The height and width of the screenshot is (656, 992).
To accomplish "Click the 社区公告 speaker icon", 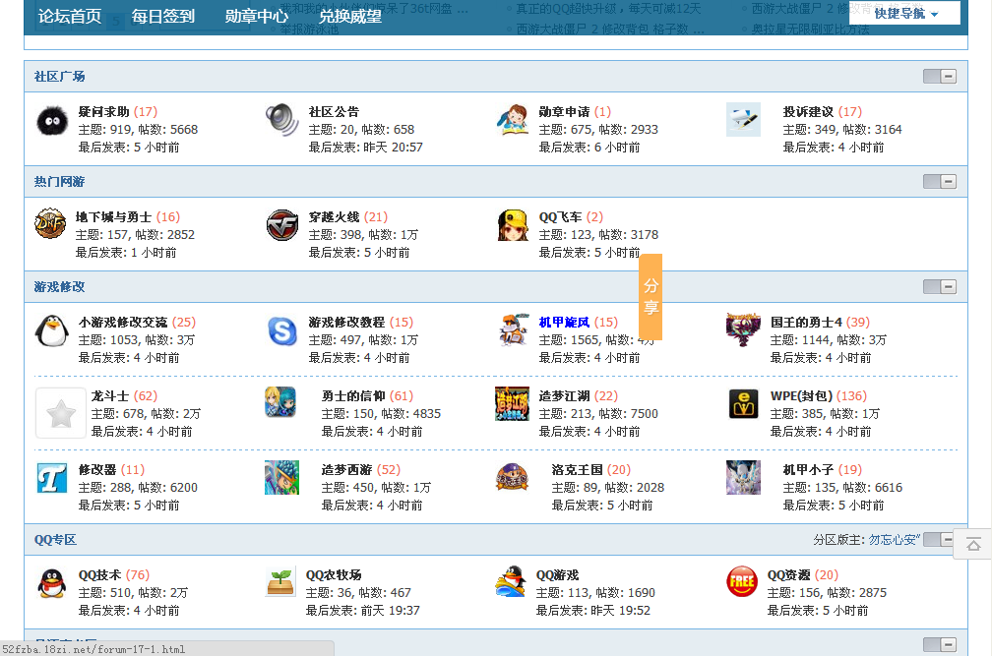I will pos(281,120).
